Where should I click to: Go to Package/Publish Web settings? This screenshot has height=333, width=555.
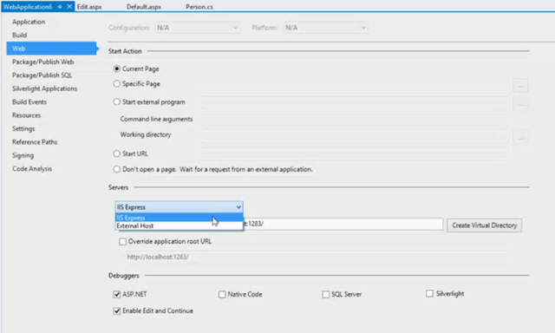[42, 62]
